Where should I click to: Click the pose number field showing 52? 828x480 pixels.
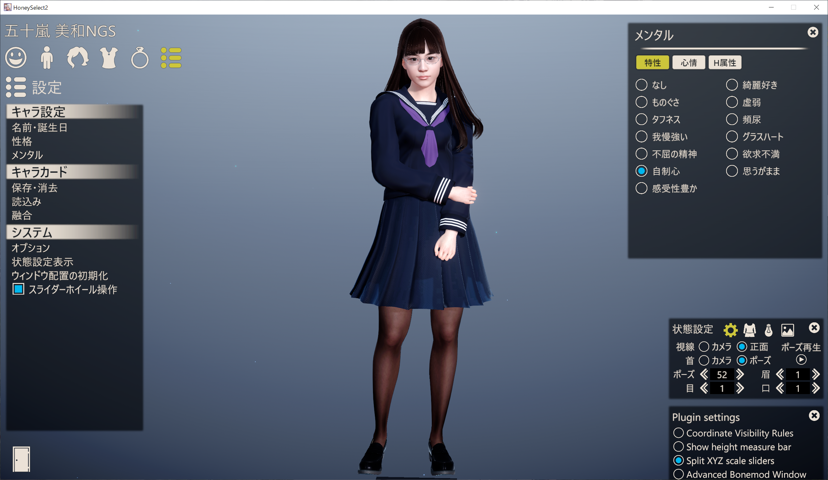722,374
